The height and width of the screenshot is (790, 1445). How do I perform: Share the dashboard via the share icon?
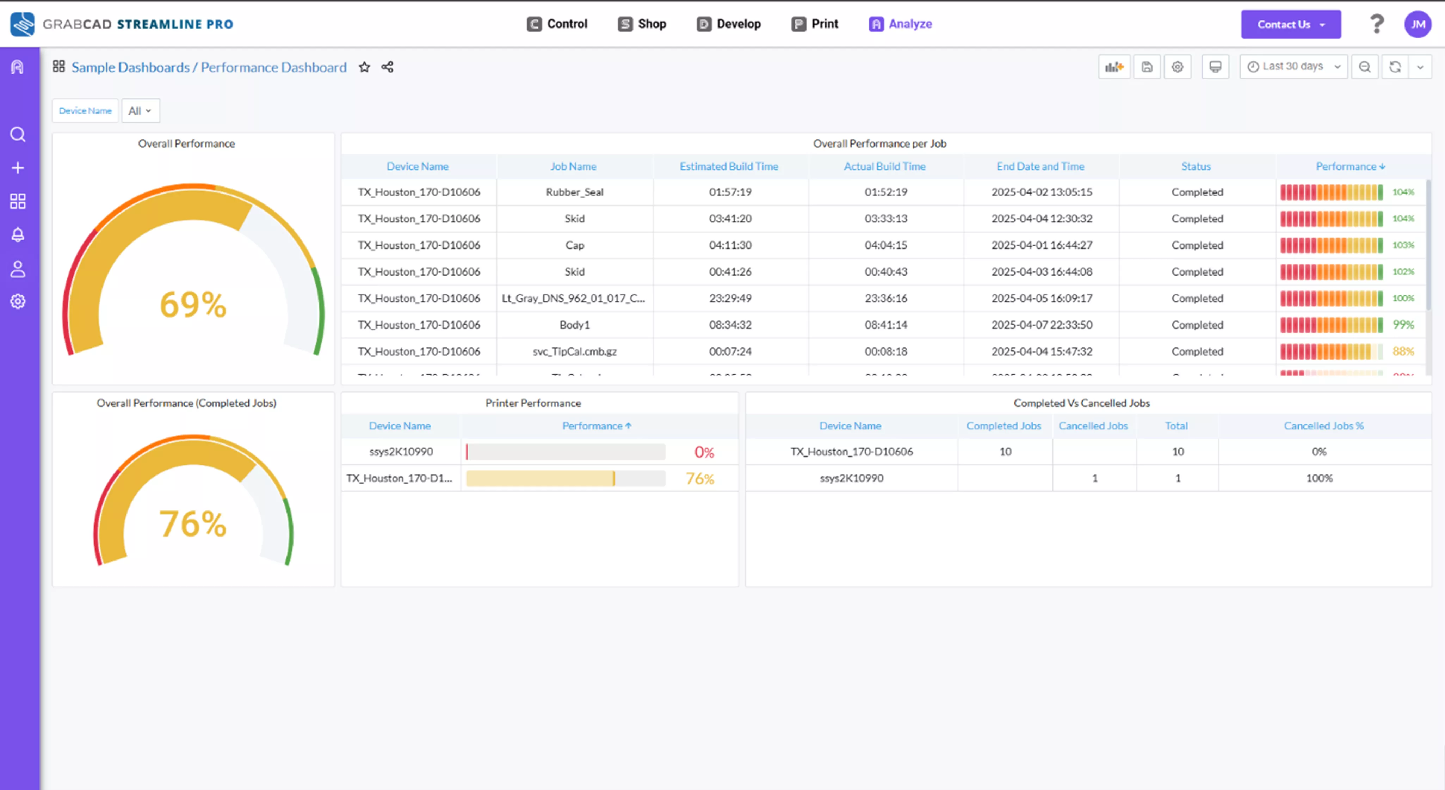387,67
